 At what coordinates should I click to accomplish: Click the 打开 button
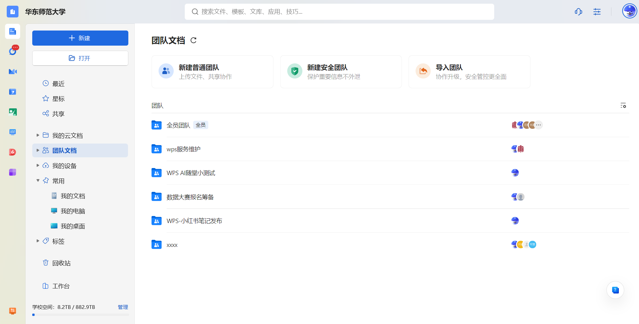(x=80, y=58)
